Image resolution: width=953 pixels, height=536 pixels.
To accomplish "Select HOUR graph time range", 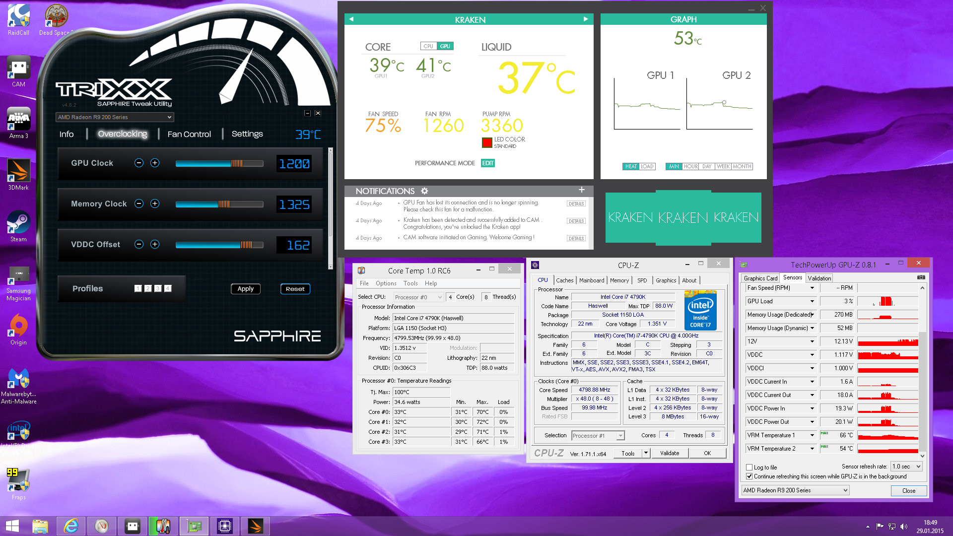I will coord(690,166).
